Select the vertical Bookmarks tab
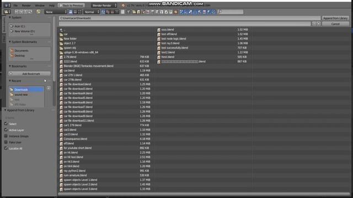The width and height of the screenshot is (353, 198). tap(4, 24)
